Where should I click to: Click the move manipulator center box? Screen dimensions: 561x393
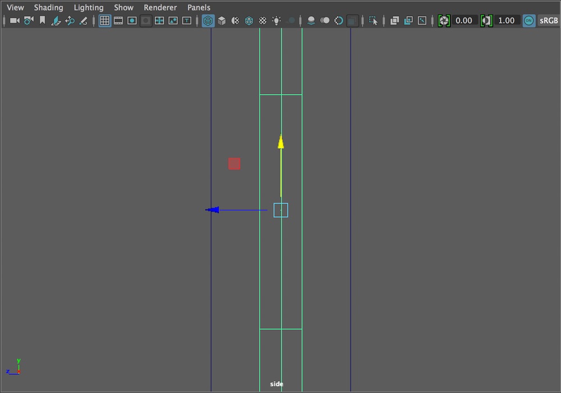pos(281,210)
